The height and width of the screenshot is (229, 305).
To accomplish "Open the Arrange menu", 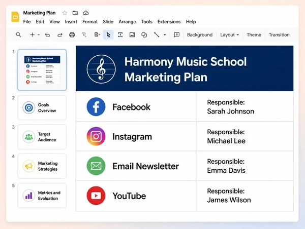I will (x=127, y=22).
